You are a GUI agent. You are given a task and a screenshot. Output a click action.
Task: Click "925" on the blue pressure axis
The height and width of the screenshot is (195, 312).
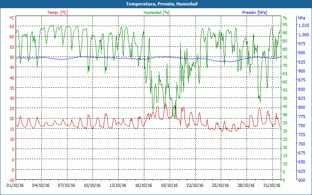click(302, 62)
